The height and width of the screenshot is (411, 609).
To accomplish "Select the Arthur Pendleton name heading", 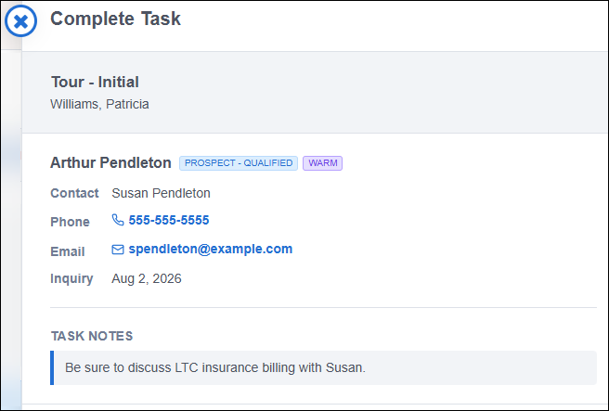I will coord(110,162).
